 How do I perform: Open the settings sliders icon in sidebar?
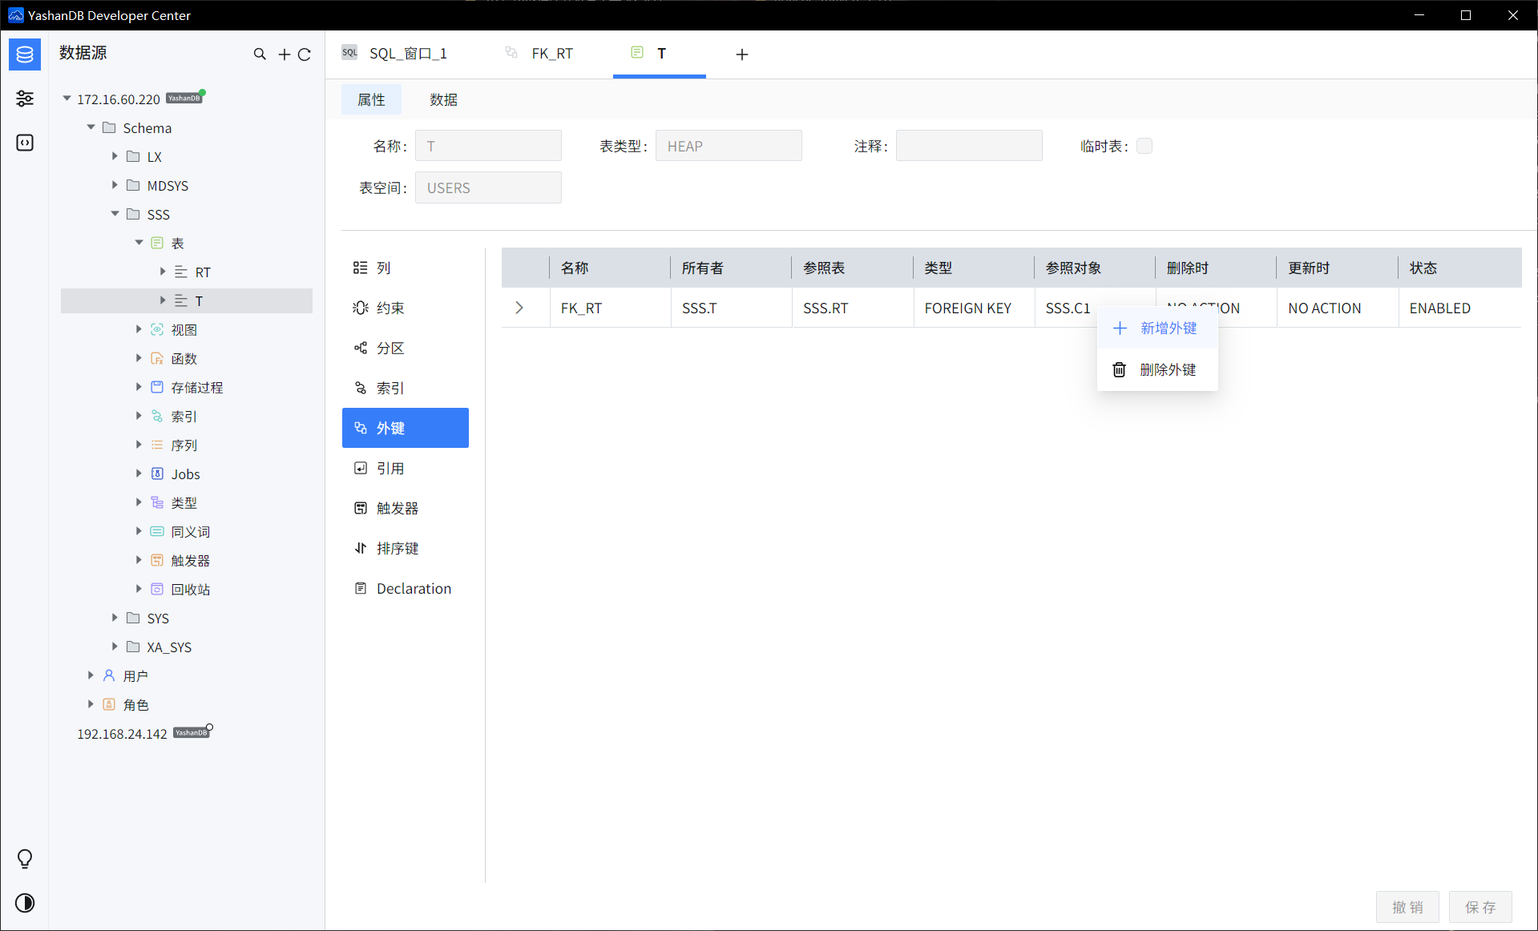point(25,99)
